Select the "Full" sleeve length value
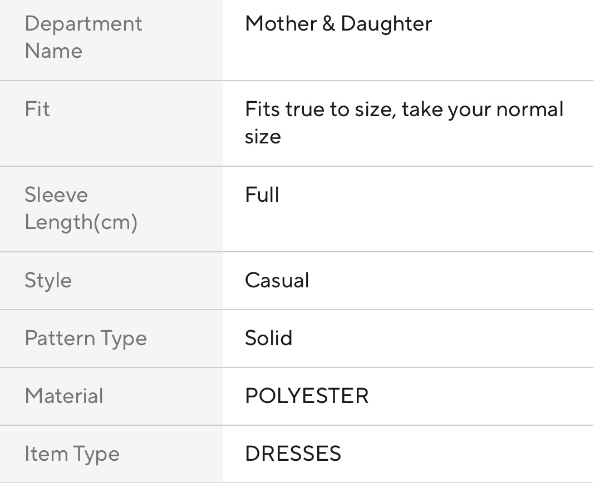The width and height of the screenshot is (595, 483). (x=262, y=195)
